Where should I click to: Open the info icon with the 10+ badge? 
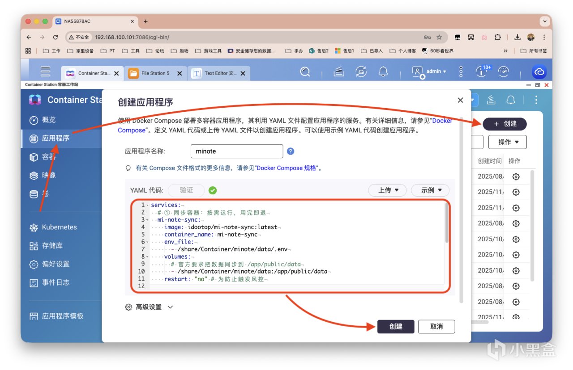click(482, 72)
